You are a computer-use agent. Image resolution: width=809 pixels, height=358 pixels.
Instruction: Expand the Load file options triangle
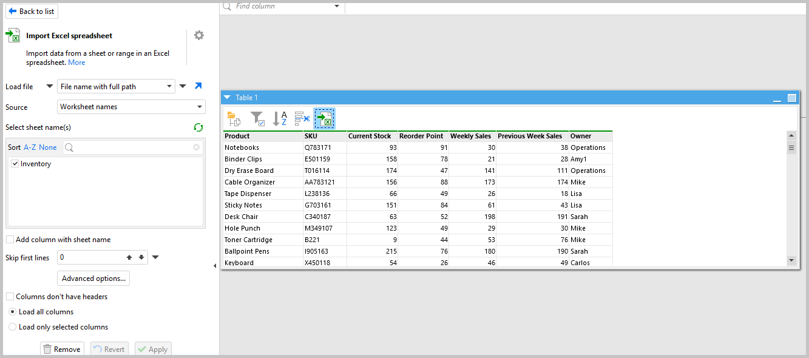[50, 87]
